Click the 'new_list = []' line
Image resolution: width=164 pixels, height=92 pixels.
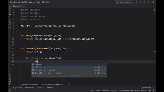[x=34, y=52]
